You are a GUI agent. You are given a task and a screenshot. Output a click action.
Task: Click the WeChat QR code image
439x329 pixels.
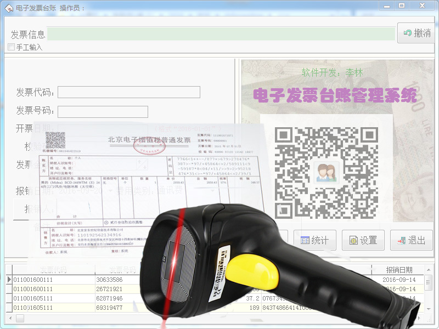(327, 173)
